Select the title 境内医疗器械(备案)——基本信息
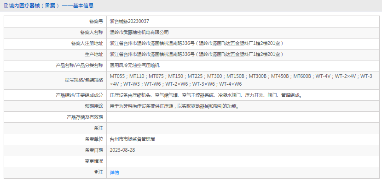 [51, 5]
